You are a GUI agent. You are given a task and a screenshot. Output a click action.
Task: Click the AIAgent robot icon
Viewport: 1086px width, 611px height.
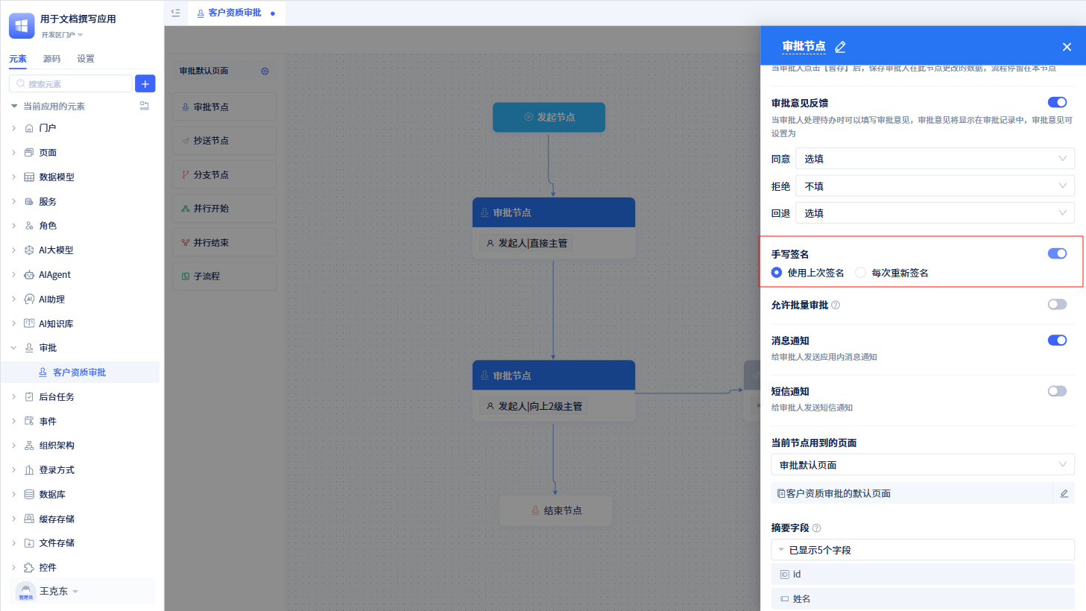point(29,275)
